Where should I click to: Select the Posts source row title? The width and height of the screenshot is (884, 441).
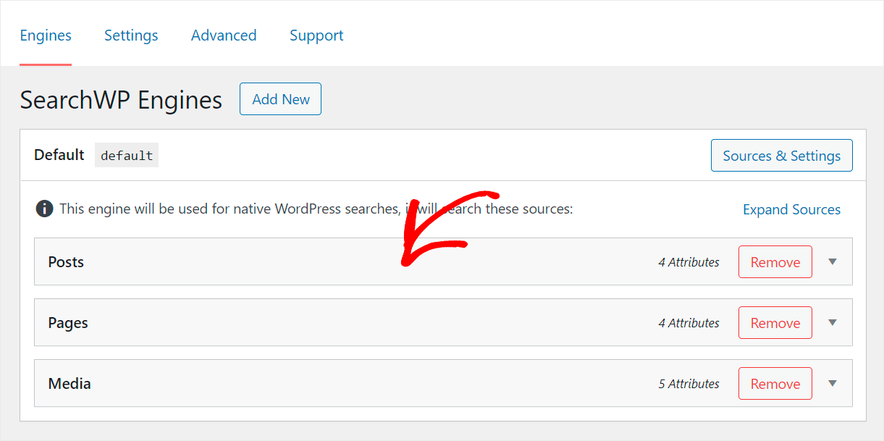[66, 262]
